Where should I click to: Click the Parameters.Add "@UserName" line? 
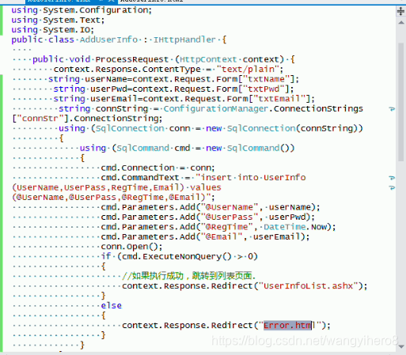point(211,207)
